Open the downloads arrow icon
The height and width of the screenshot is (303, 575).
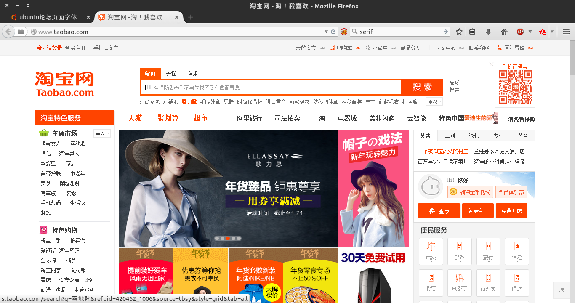[488, 32]
